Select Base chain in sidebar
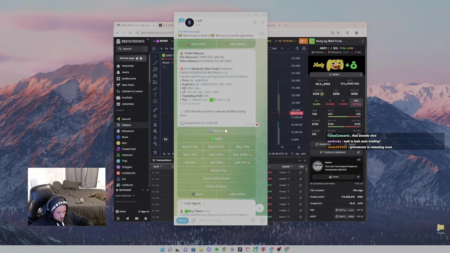The height and width of the screenshot is (253, 450). pyautogui.click(x=125, y=137)
